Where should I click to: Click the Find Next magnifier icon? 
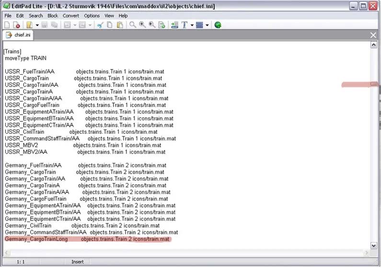pos(142,25)
